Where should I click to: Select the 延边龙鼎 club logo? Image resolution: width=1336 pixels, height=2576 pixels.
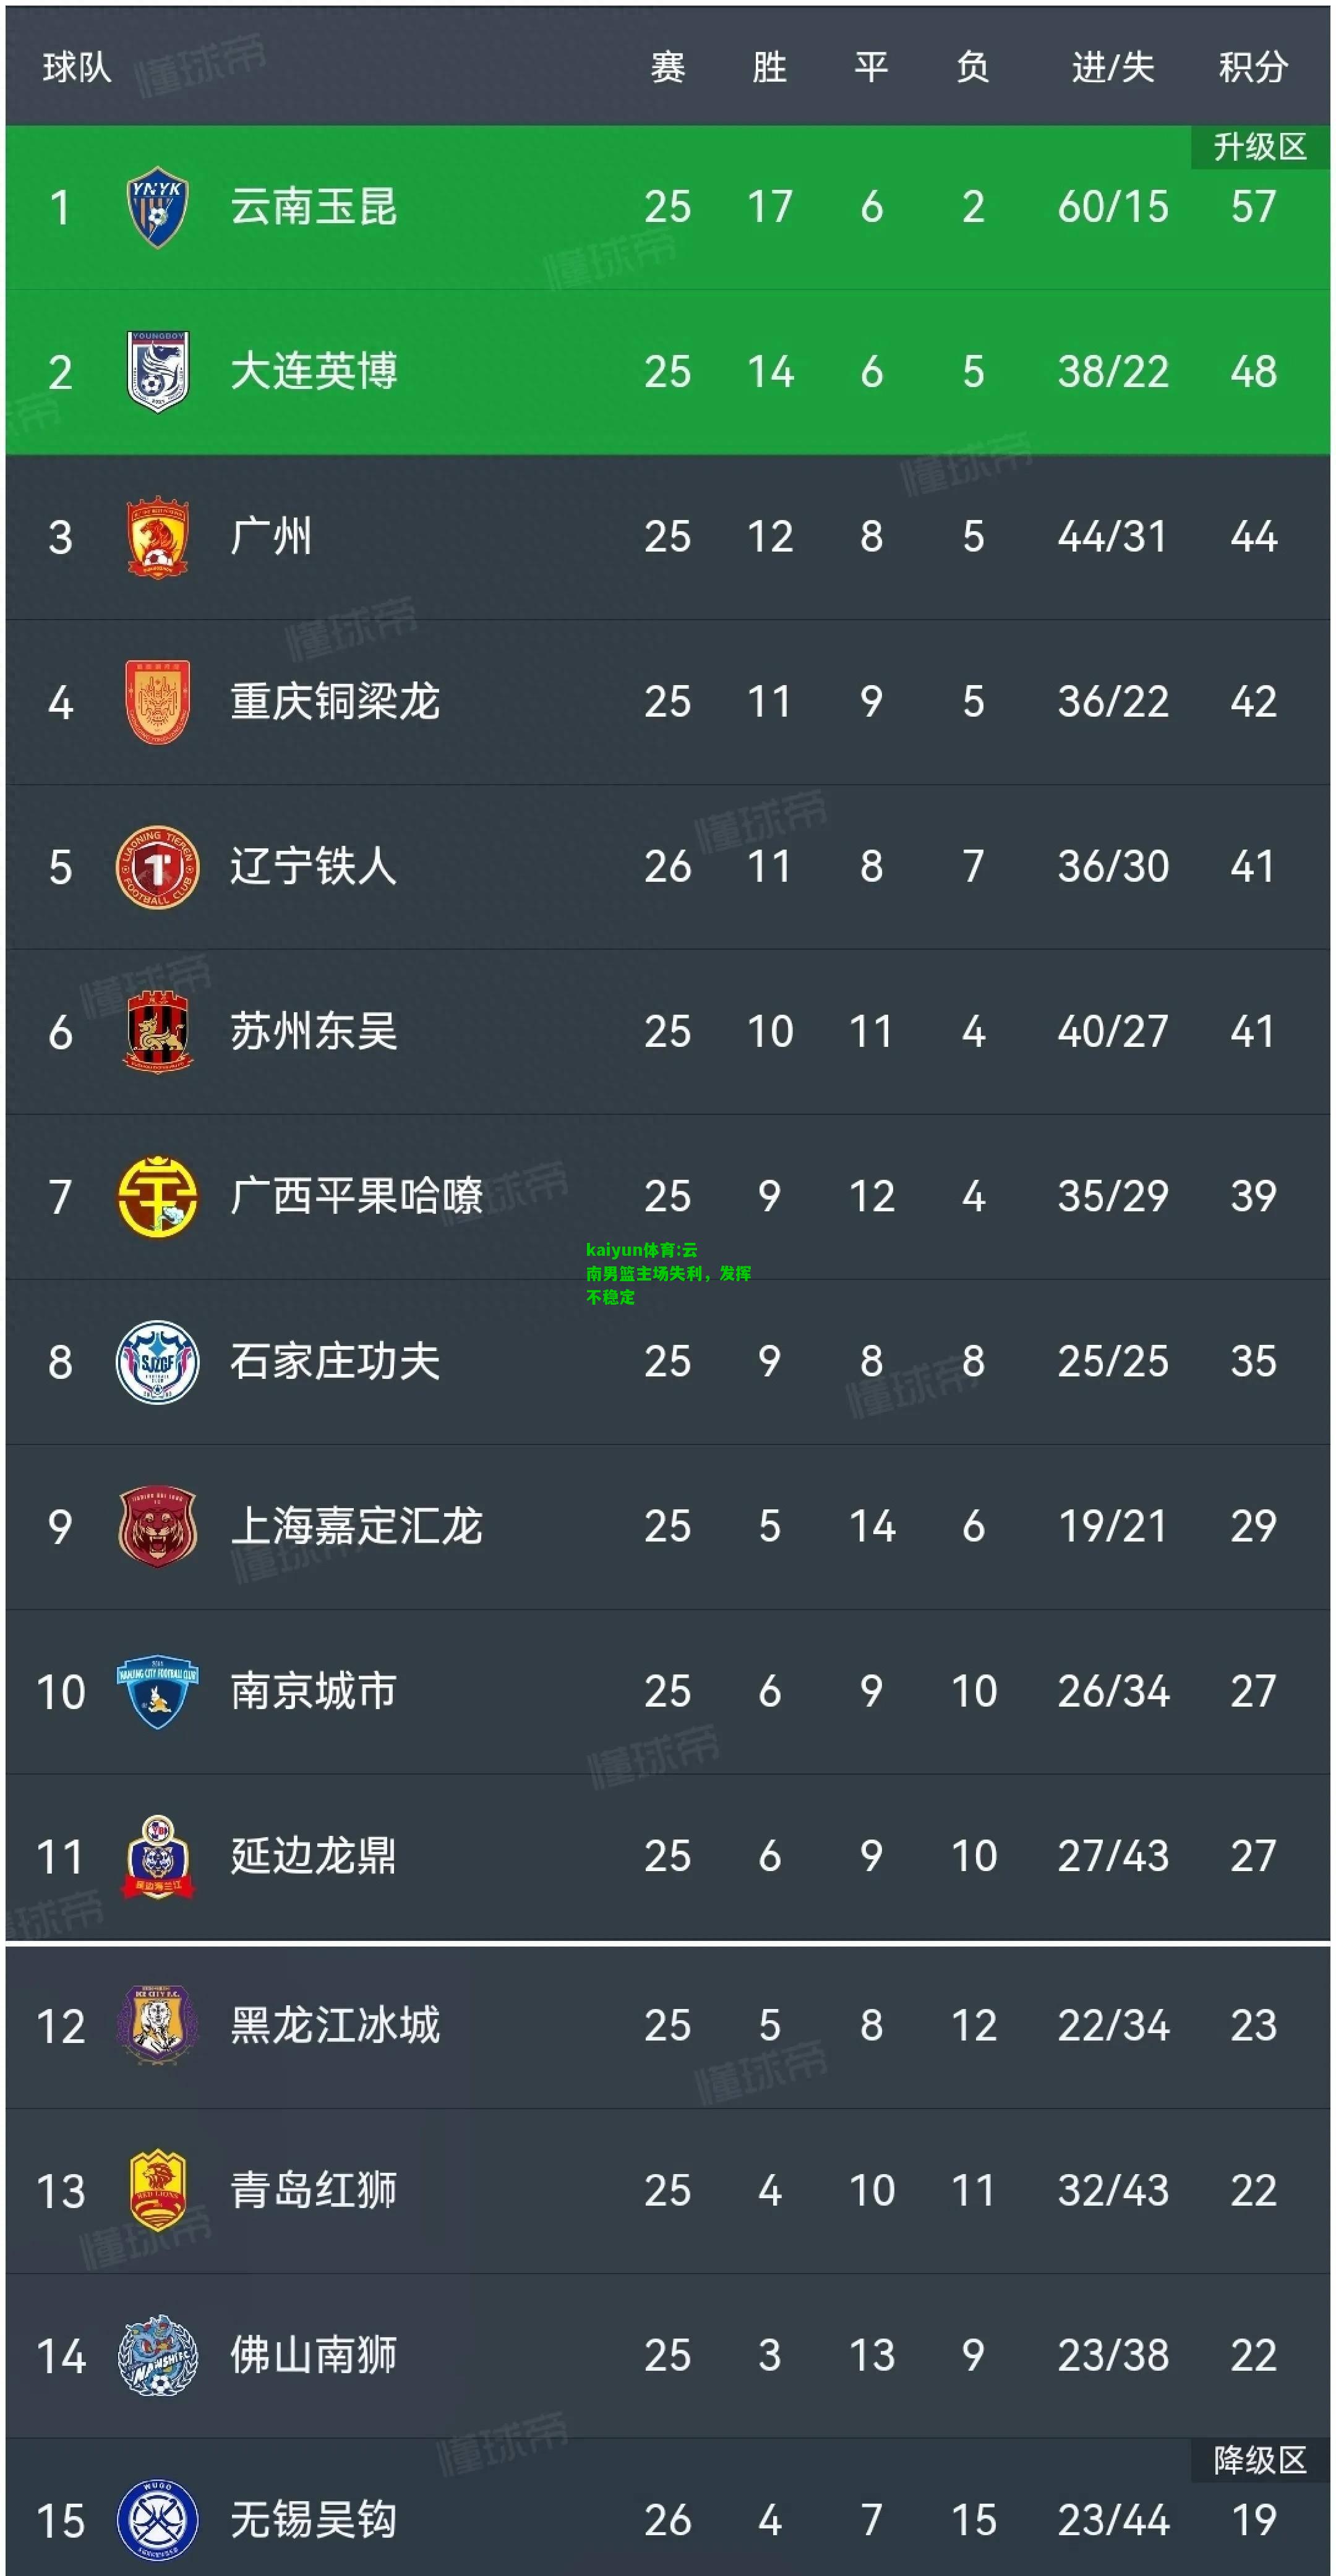158,1856
